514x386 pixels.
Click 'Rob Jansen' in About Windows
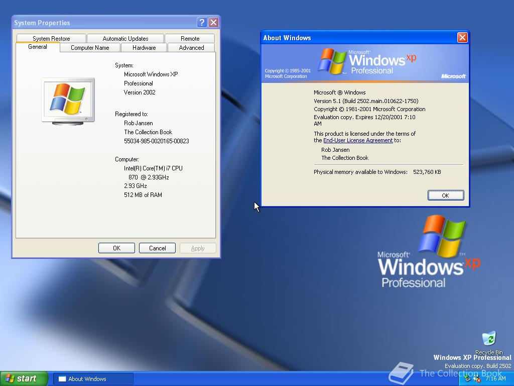pyautogui.click(x=335, y=150)
